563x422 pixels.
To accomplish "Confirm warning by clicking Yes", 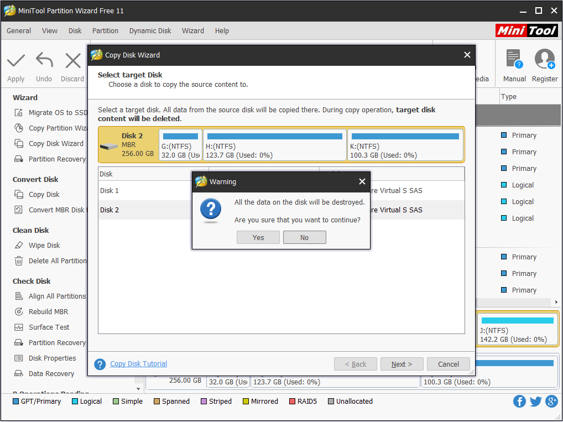I will coord(258,237).
